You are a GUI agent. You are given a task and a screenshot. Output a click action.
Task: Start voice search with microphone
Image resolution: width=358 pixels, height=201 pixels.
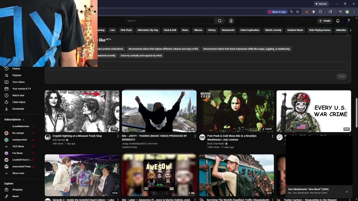pos(231,21)
